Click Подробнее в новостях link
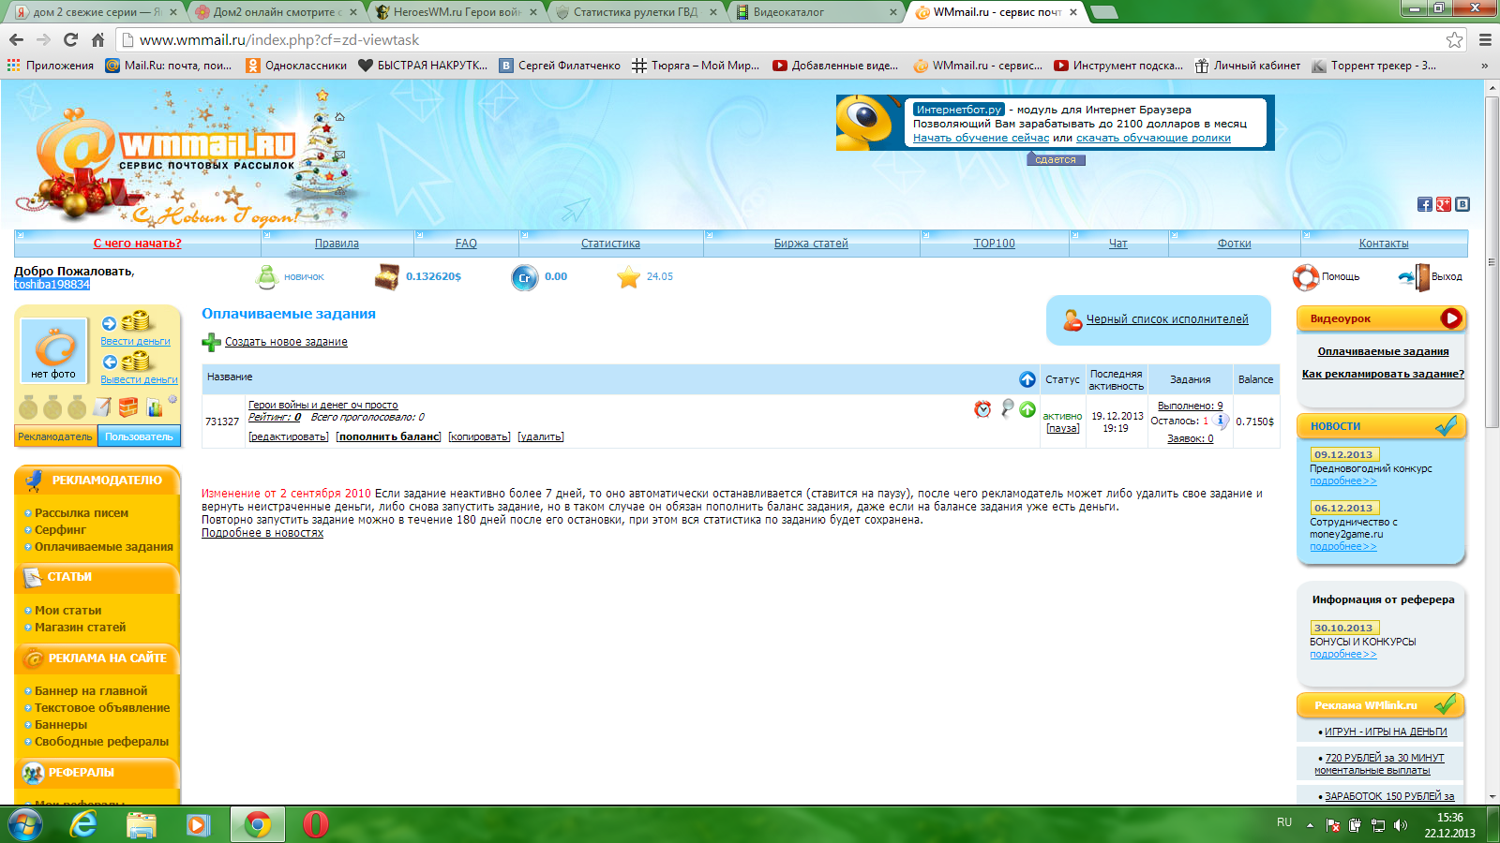The image size is (1500, 843). [262, 533]
